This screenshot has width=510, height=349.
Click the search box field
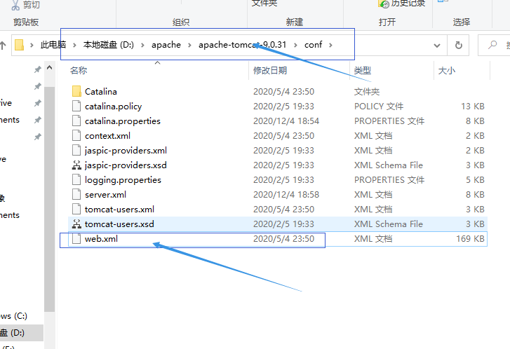tap(495, 45)
